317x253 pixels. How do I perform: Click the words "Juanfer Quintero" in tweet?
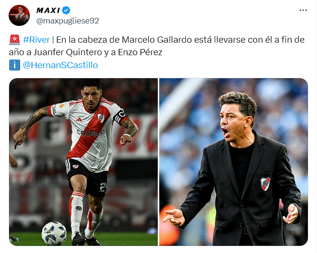[68, 52]
